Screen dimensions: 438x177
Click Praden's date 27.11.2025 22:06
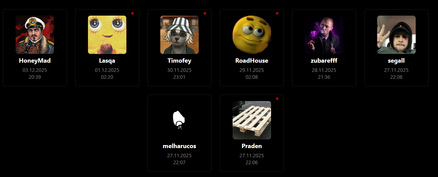pyautogui.click(x=252, y=159)
